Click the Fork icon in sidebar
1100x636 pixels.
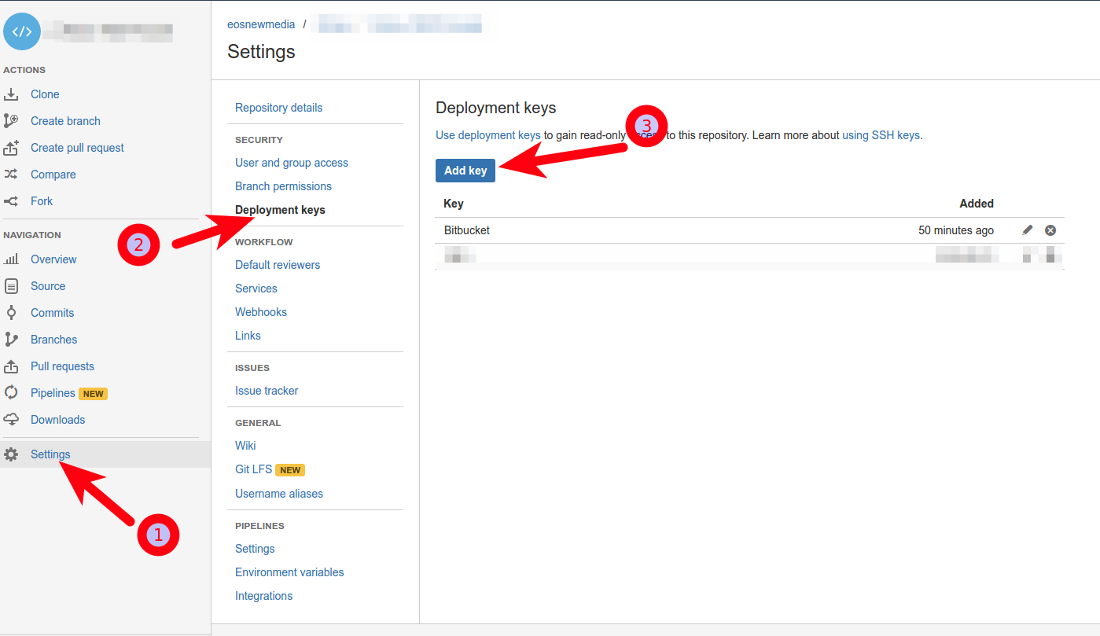(x=11, y=201)
